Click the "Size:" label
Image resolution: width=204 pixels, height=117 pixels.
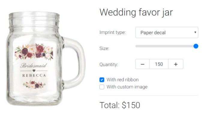pos(104,48)
